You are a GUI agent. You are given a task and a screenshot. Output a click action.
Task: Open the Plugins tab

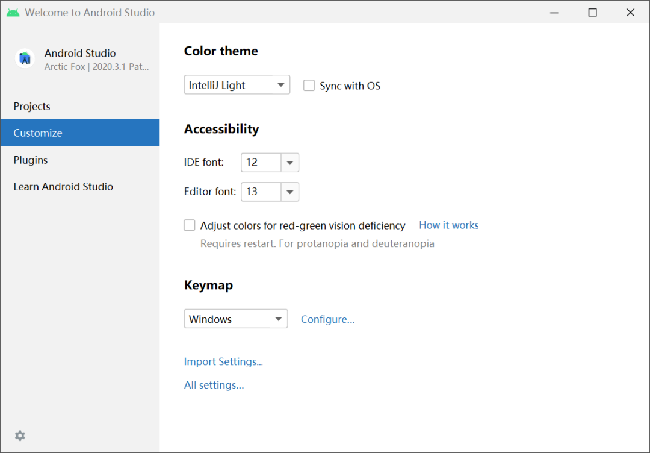click(80, 160)
